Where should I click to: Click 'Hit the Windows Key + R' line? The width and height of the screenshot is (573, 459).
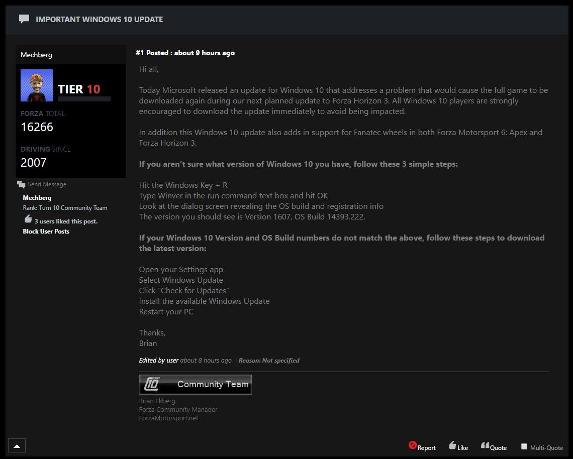183,185
